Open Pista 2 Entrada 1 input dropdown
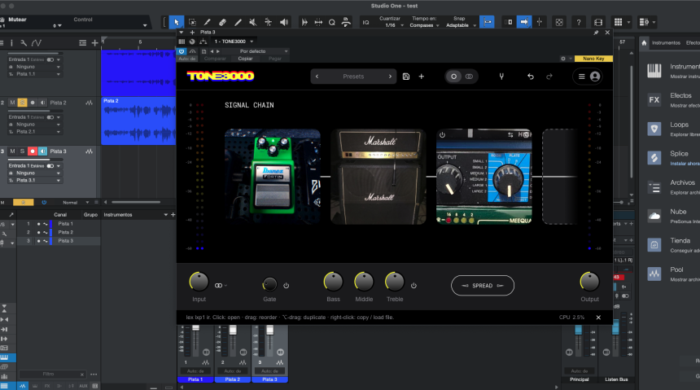The image size is (700, 390). [x=34, y=117]
